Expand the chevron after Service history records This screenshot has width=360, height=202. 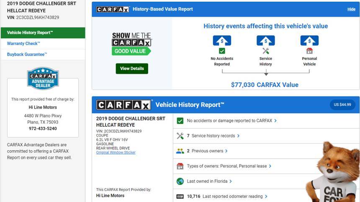[238, 136]
